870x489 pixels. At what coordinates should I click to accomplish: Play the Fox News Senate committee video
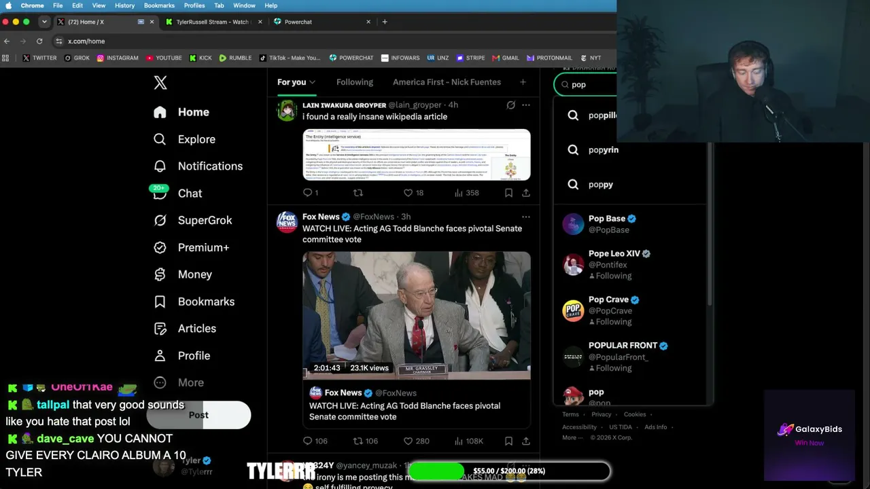(x=417, y=316)
